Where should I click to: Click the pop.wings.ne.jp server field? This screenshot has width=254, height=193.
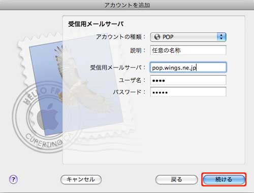click(x=188, y=67)
